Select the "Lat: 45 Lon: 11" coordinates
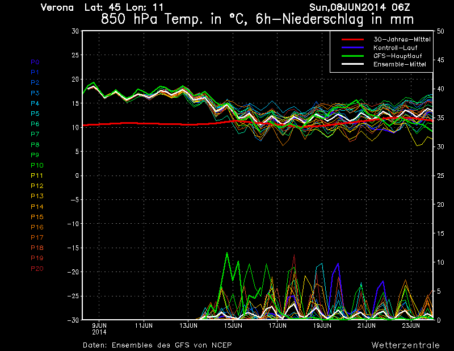The width and height of the screenshot is (454, 351). (x=124, y=7)
